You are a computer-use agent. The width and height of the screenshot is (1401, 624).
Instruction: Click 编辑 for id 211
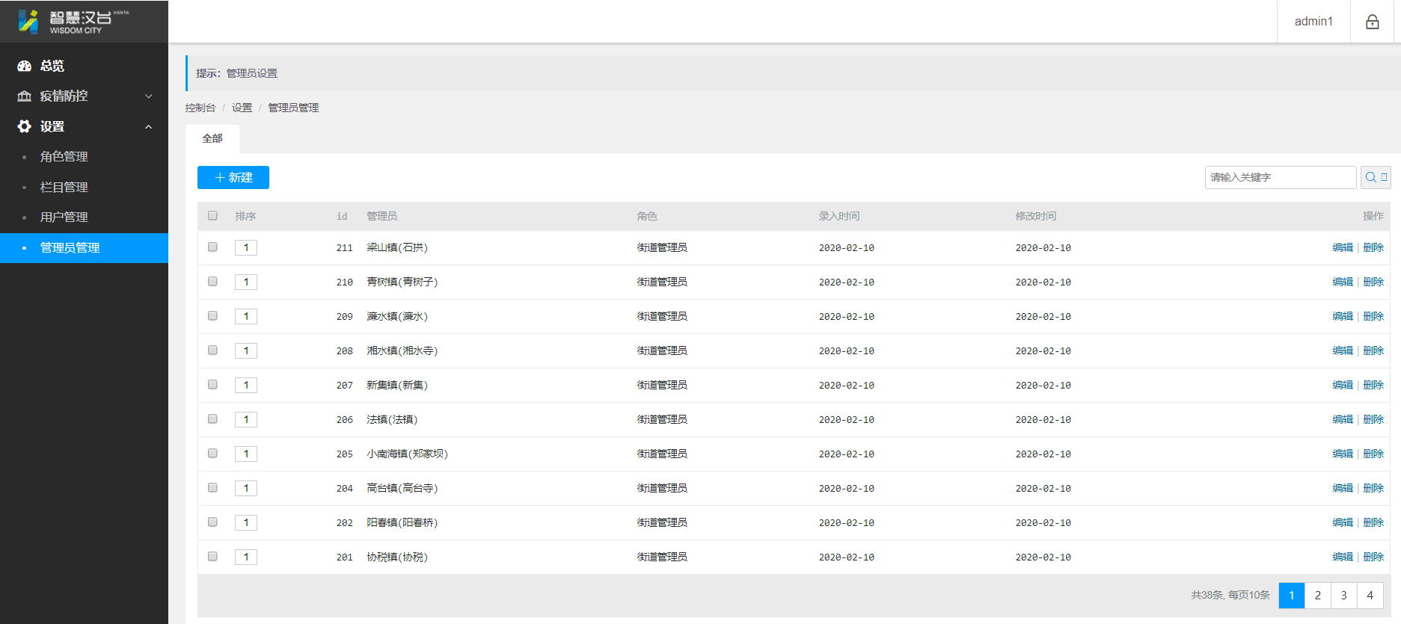(1343, 247)
